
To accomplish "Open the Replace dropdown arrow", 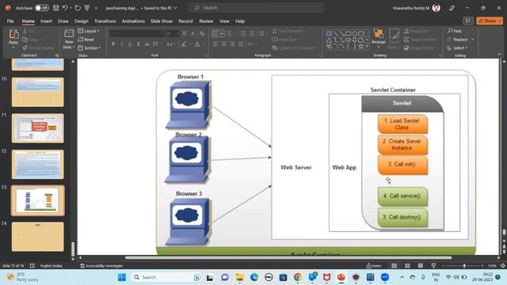I will [473, 40].
